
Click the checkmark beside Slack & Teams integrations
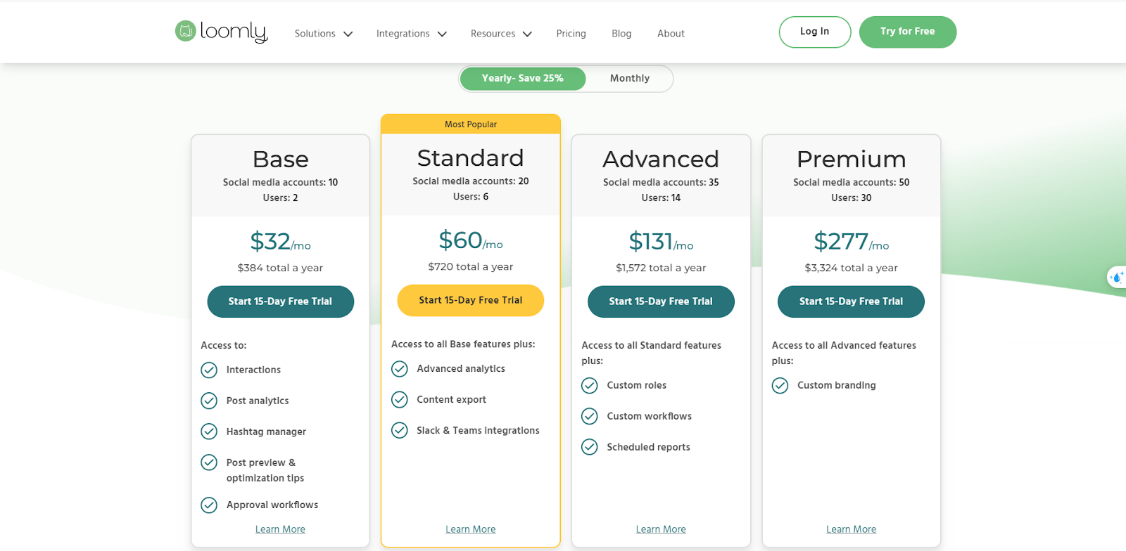click(400, 430)
